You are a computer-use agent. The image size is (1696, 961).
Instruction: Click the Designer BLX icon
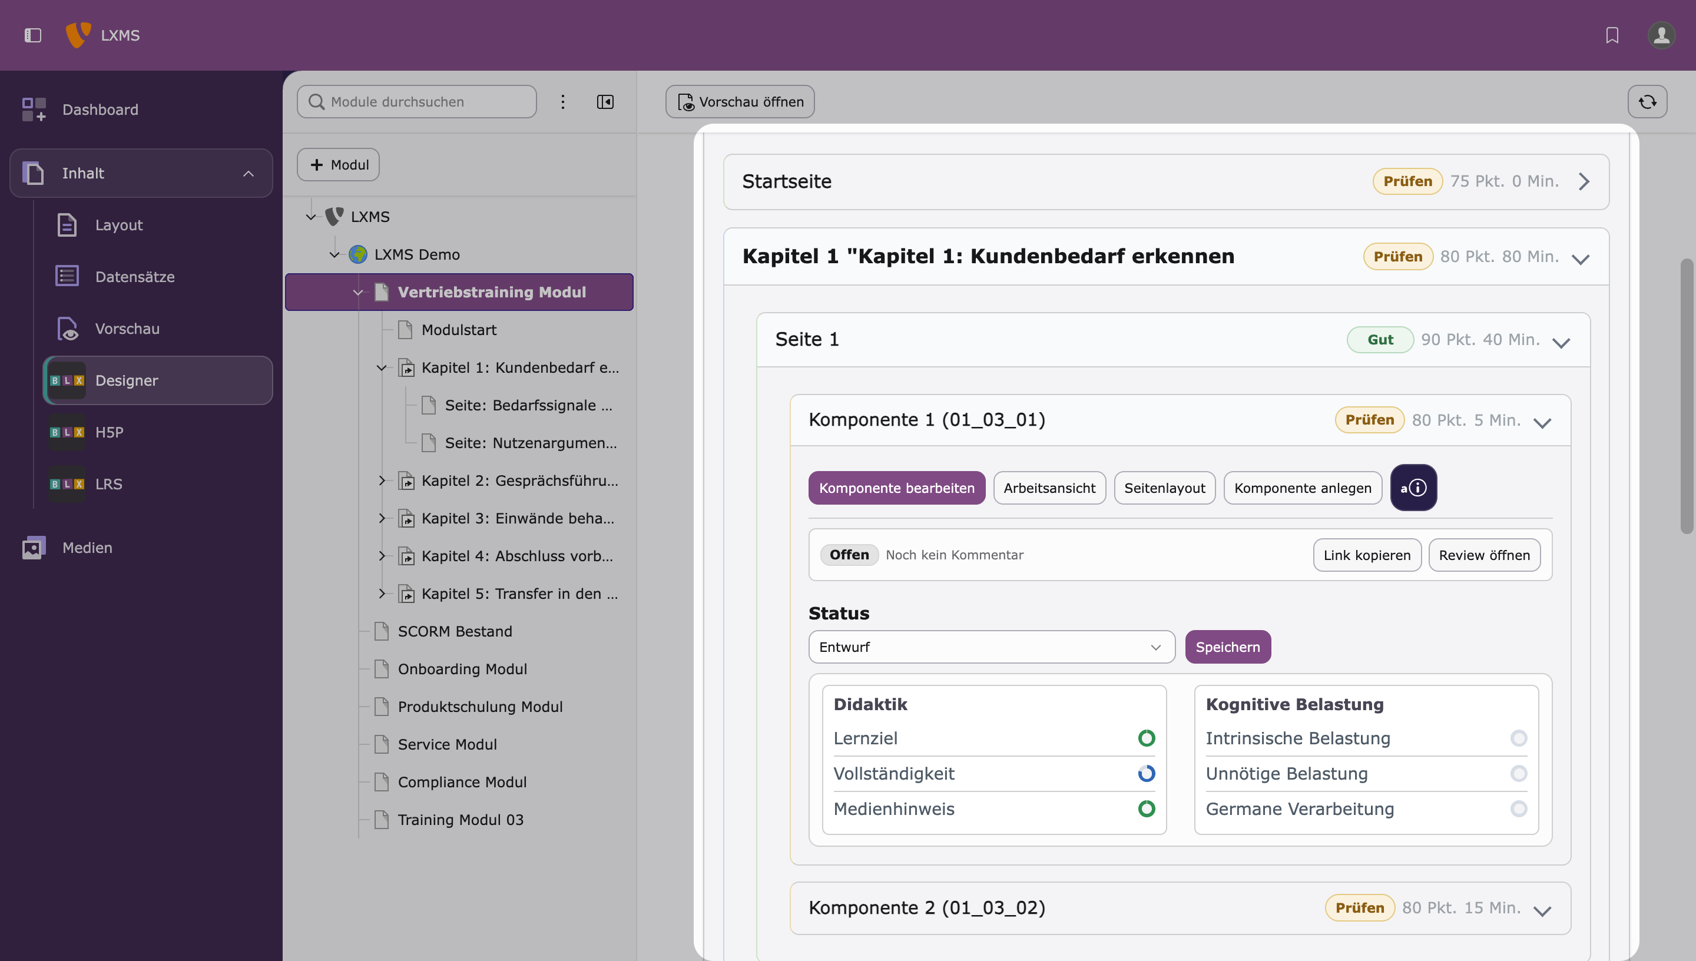(67, 381)
